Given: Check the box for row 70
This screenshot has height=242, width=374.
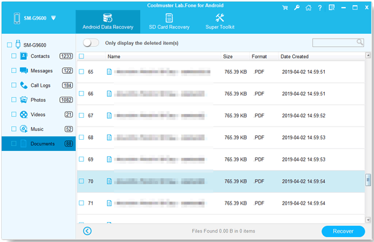Looking at the screenshot, I should 81,181.
